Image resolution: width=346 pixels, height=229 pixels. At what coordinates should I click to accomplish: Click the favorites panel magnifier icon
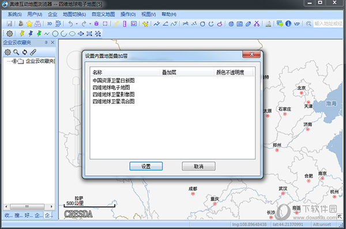(x=16, y=52)
